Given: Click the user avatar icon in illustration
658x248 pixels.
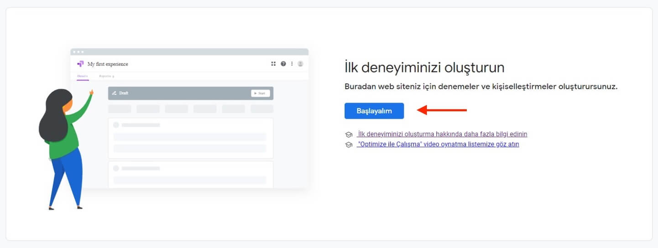Looking at the screenshot, I should click(x=300, y=64).
